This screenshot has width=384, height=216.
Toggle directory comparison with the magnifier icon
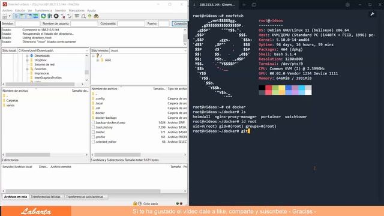pyautogui.click(x=83, y=16)
